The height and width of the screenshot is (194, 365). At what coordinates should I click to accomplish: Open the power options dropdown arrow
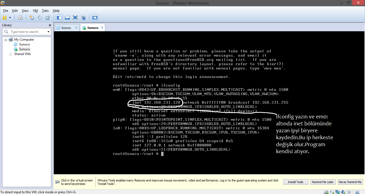click(x=10, y=18)
